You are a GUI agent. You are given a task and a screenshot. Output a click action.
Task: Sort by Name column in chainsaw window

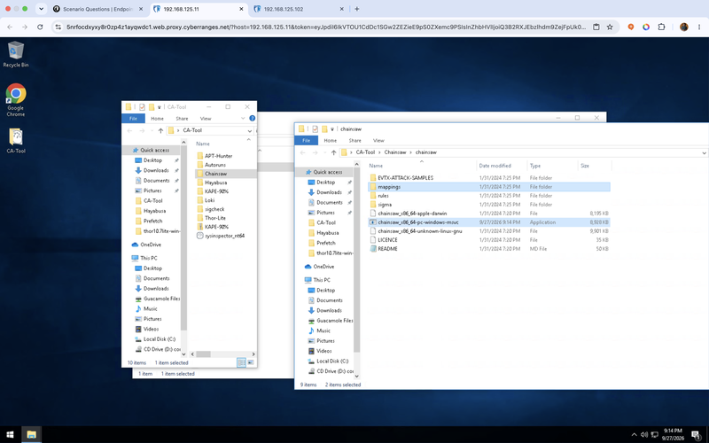coord(421,166)
